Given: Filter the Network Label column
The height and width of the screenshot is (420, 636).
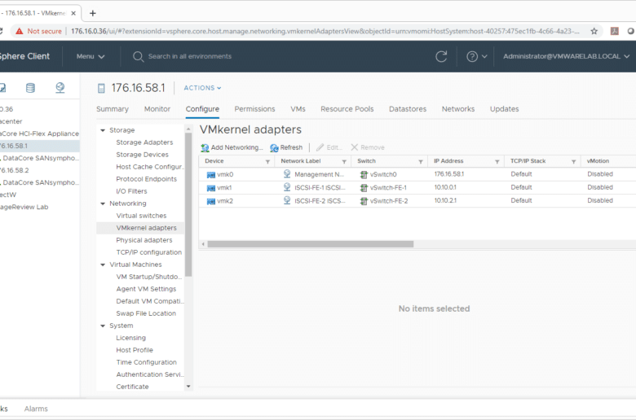Looking at the screenshot, I should 344,162.
